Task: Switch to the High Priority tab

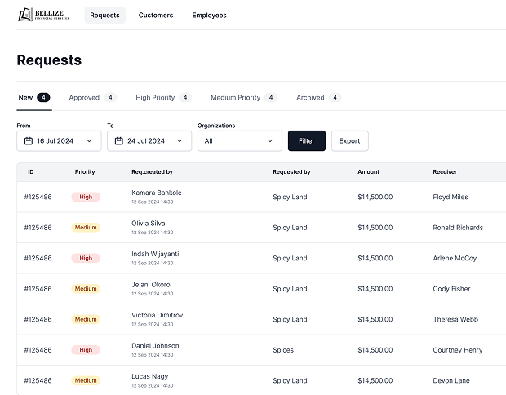Action: coord(155,98)
